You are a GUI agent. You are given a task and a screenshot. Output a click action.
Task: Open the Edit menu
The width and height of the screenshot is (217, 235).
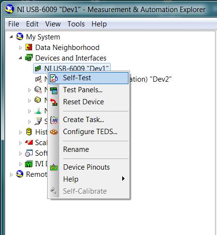32,24
